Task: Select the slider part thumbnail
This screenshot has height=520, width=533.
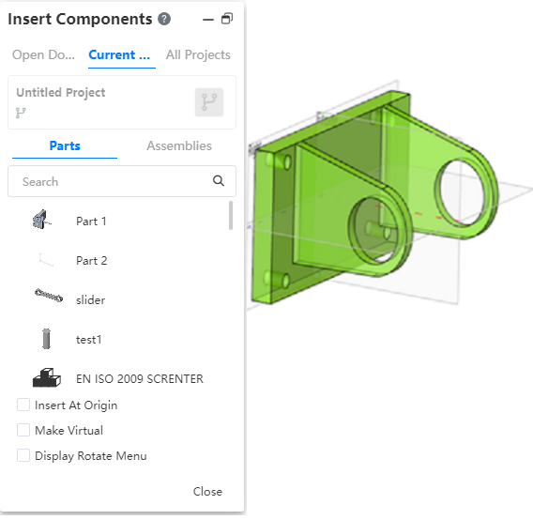Action: pyautogui.click(x=49, y=295)
